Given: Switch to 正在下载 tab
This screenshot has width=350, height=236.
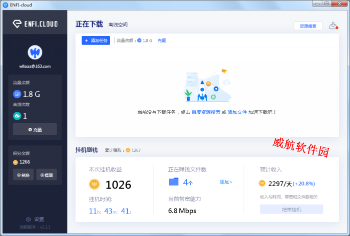Looking at the screenshot, I should pos(89,24).
